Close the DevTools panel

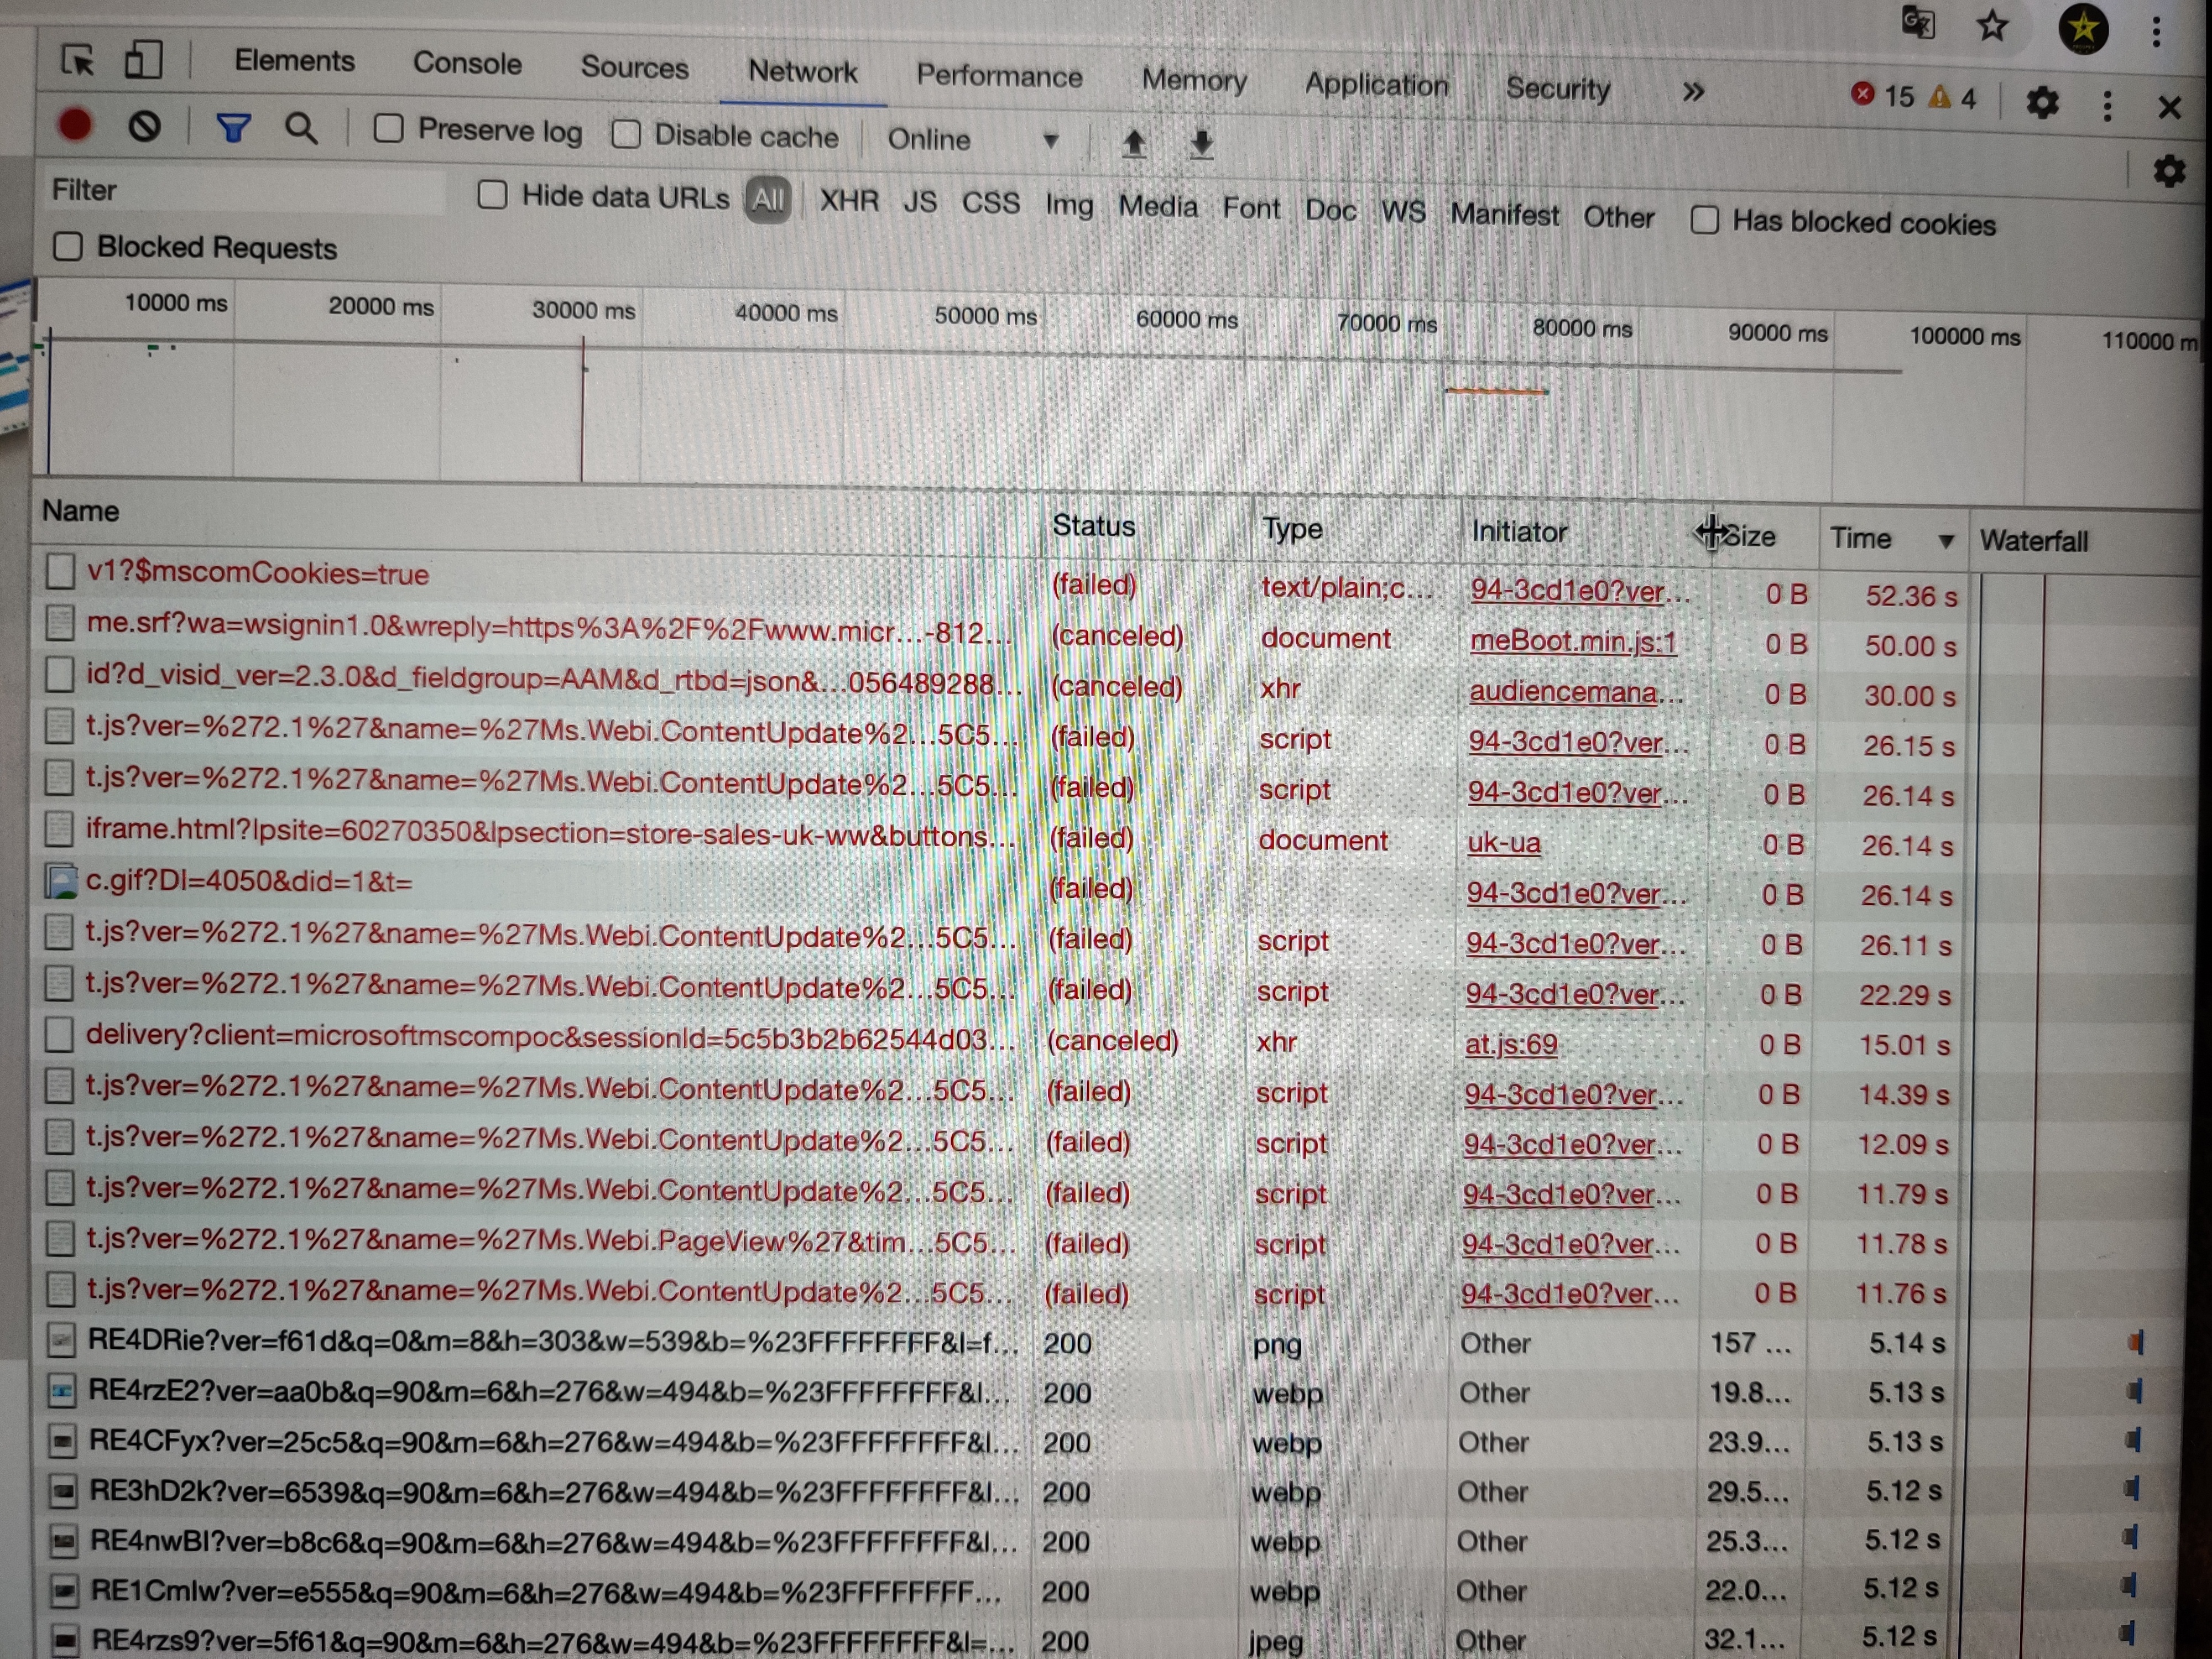coord(2168,107)
